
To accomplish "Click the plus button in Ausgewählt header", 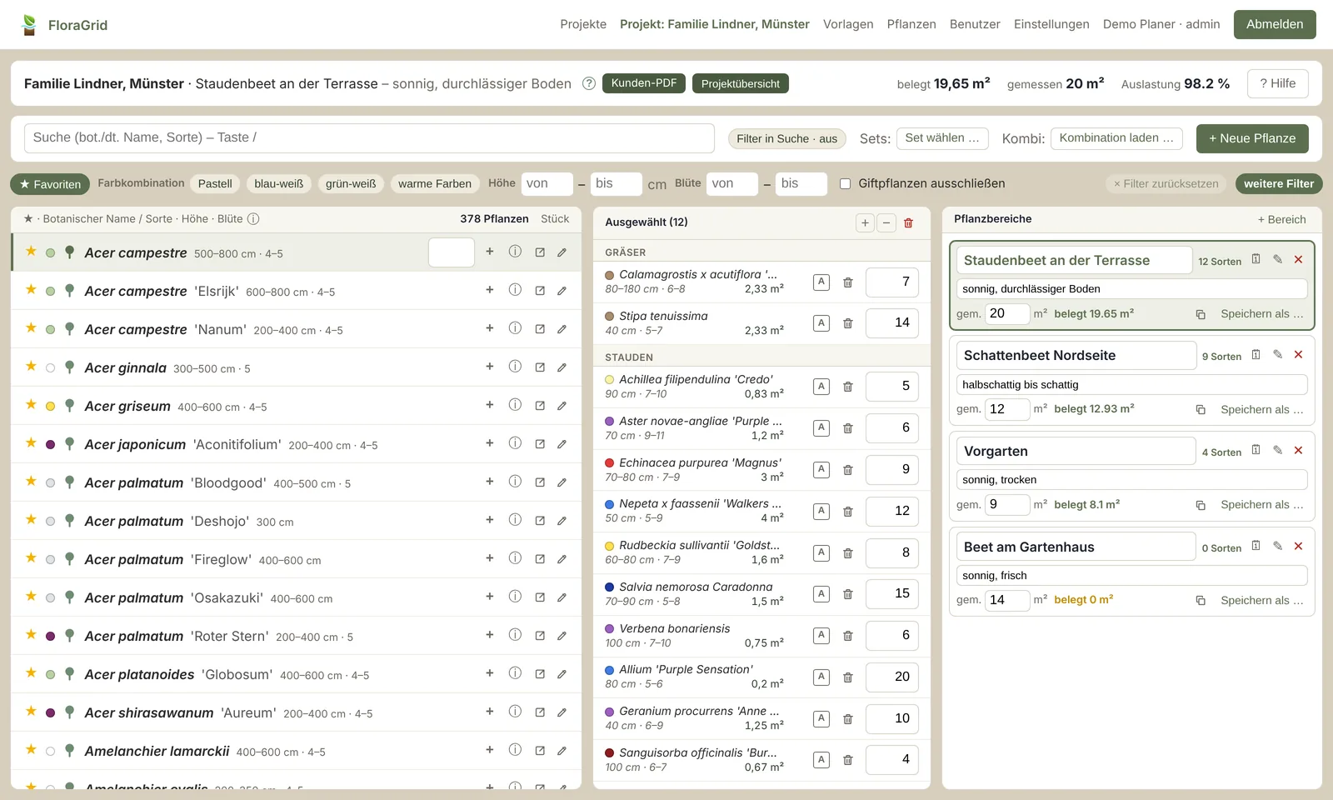I will [x=865, y=222].
